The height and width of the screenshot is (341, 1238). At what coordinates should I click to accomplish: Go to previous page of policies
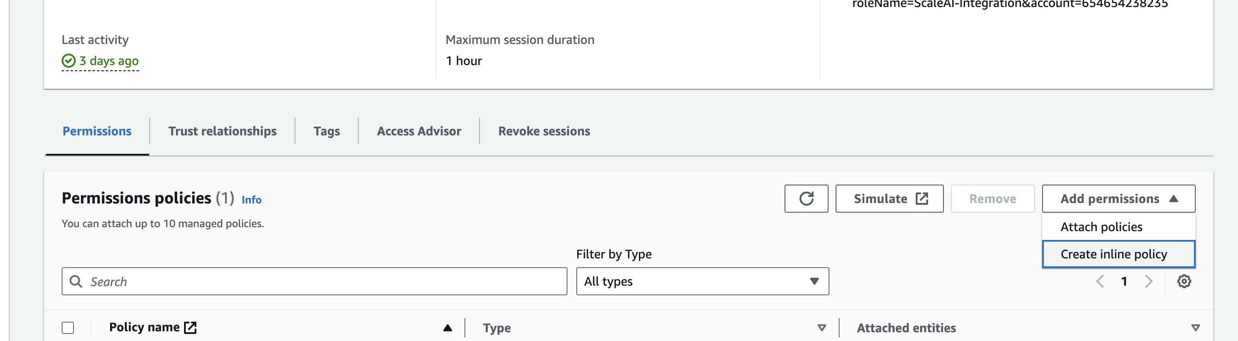1100,282
